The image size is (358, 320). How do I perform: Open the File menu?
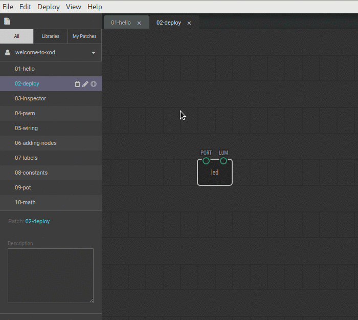[8, 7]
